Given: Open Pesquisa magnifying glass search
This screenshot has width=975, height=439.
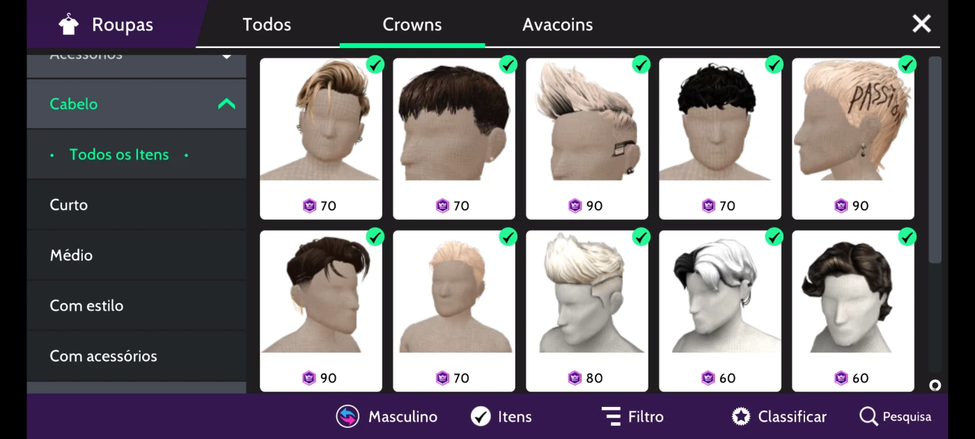Looking at the screenshot, I should 868,417.
